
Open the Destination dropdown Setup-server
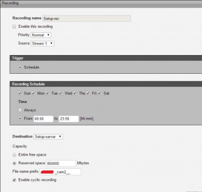48,136
